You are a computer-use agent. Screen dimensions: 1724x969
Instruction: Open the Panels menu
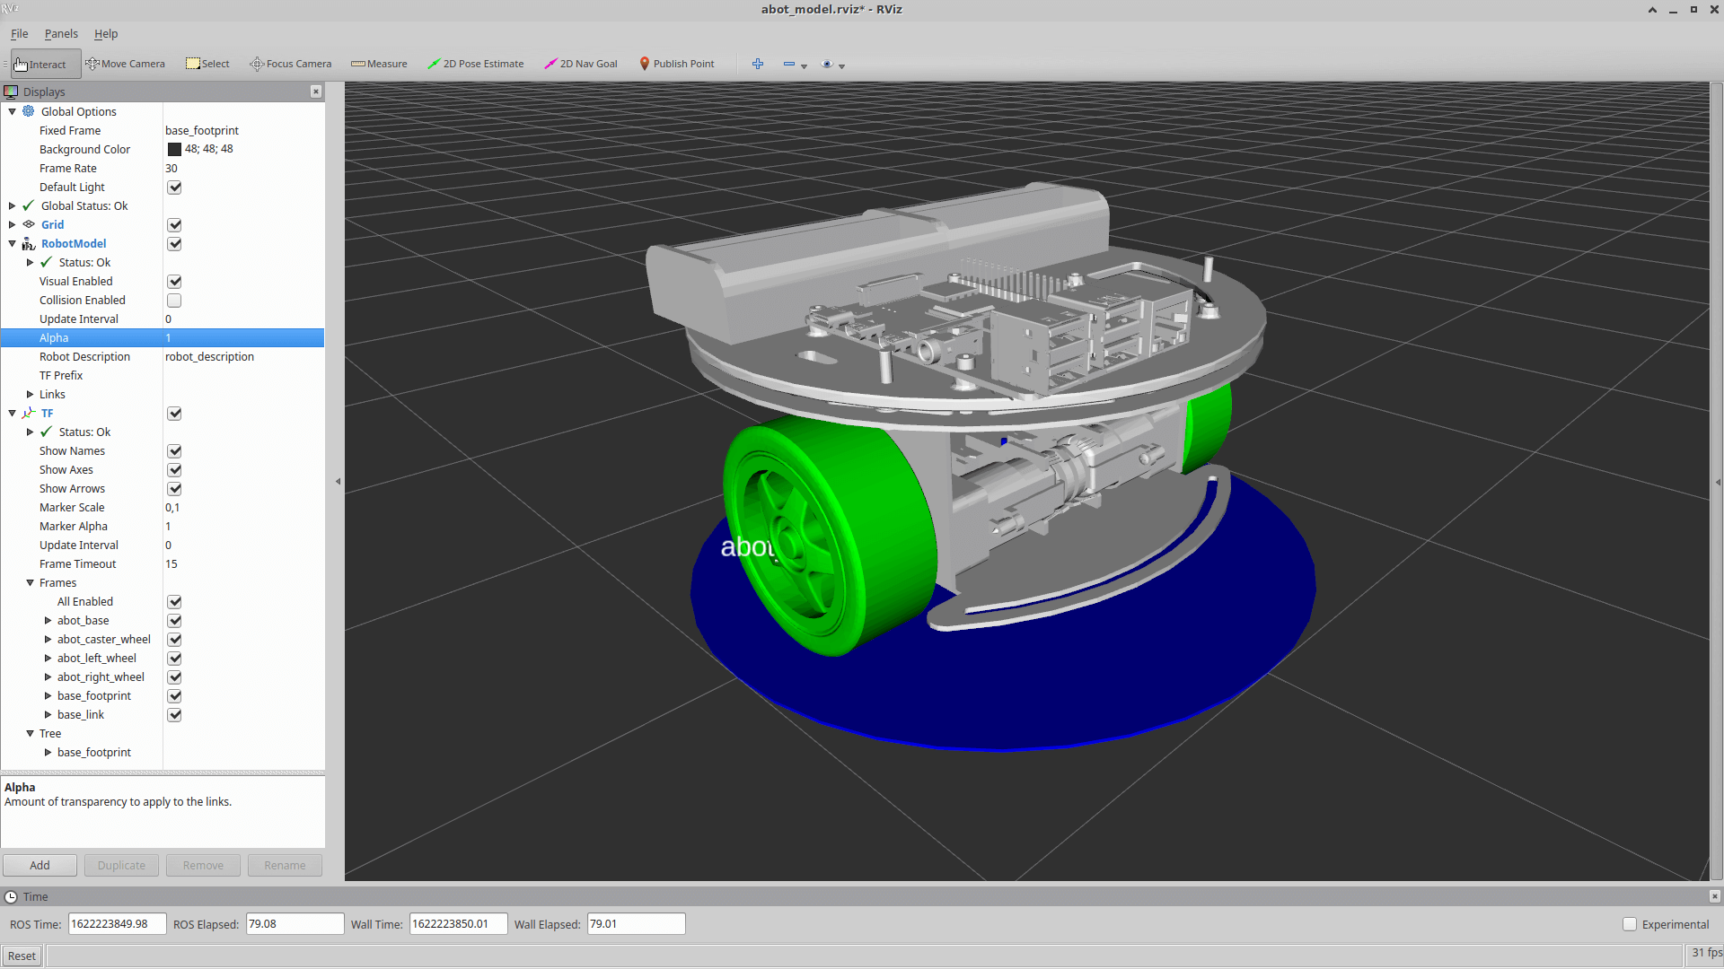click(x=61, y=34)
